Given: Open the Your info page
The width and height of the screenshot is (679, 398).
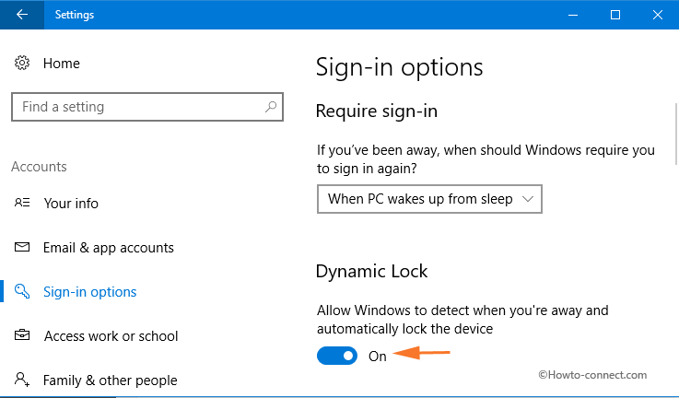Looking at the screenshot, I should tap(71, 204).
